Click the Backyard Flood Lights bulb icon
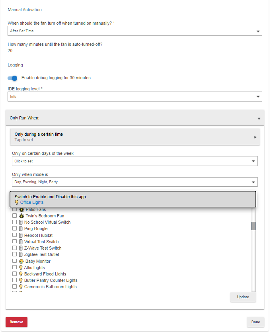271x332 pixels. click(x=21, y=274)
